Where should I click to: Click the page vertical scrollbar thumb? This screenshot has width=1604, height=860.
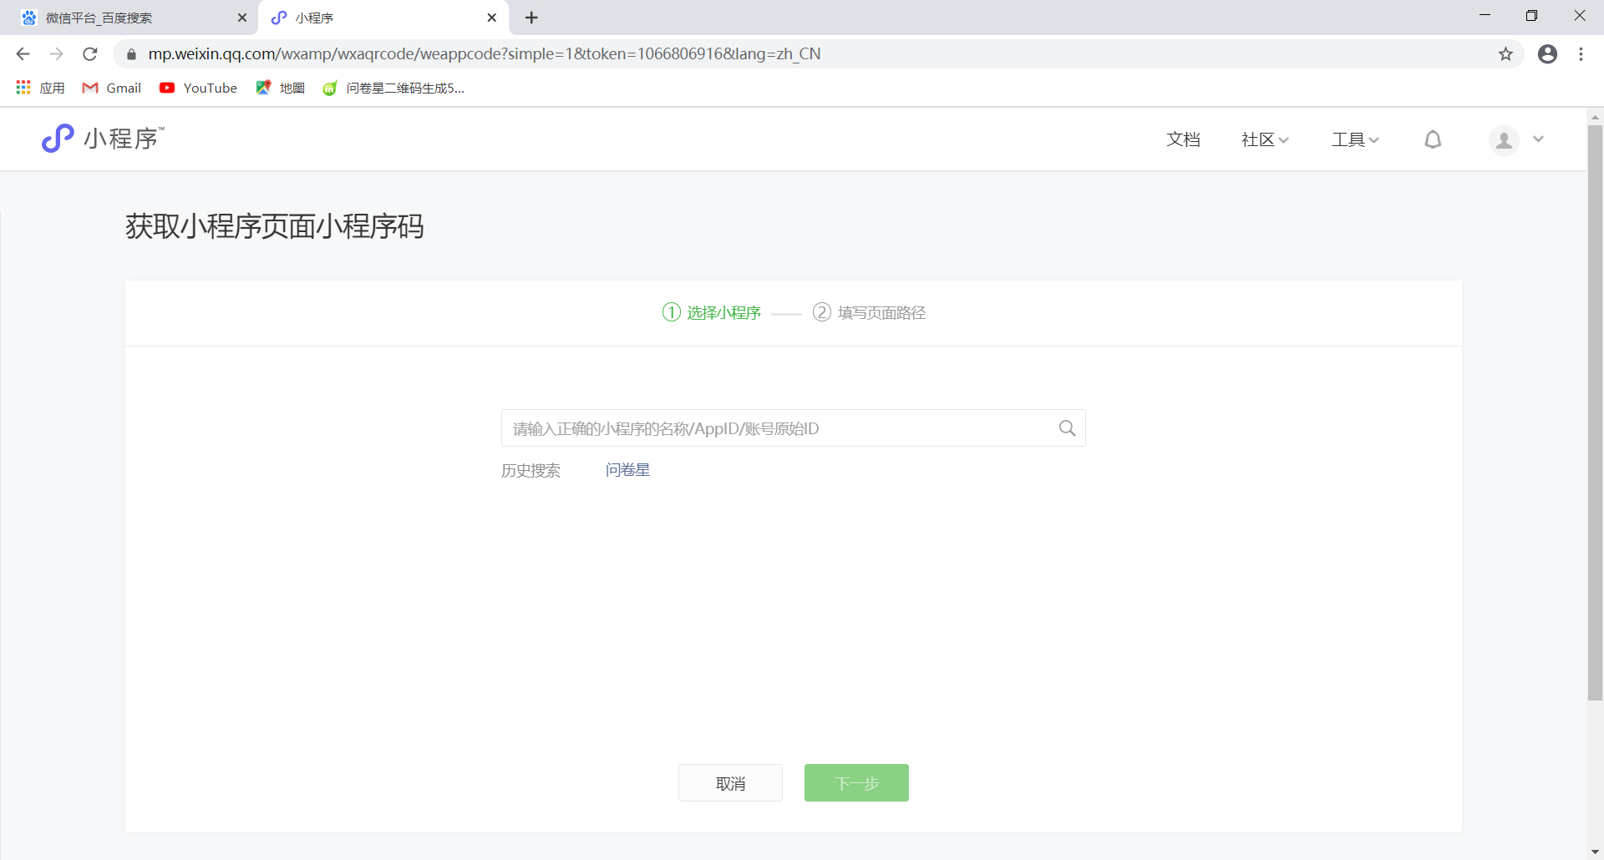pos(1595,413)
